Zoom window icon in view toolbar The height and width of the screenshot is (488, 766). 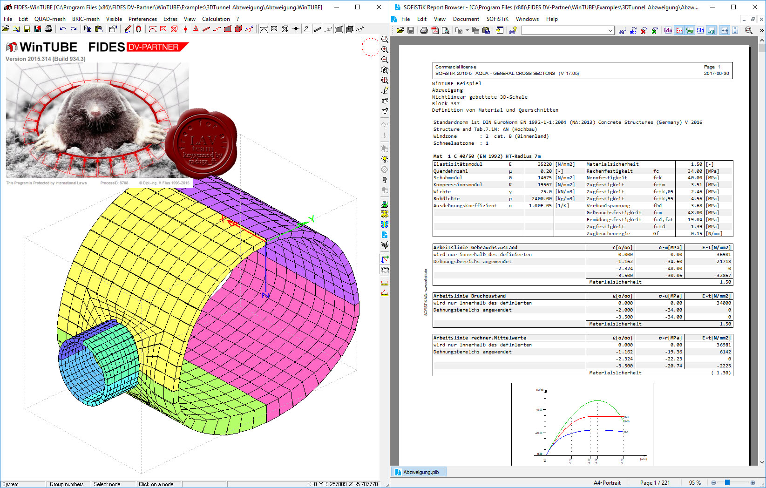385,40
